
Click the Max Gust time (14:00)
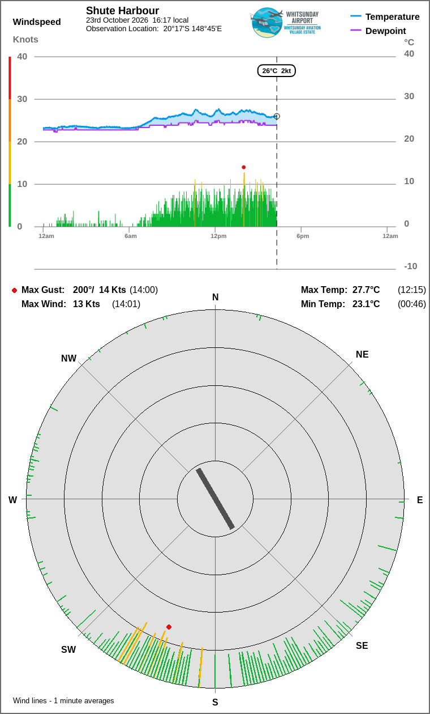pyautogui.click(x=144, y=290)
